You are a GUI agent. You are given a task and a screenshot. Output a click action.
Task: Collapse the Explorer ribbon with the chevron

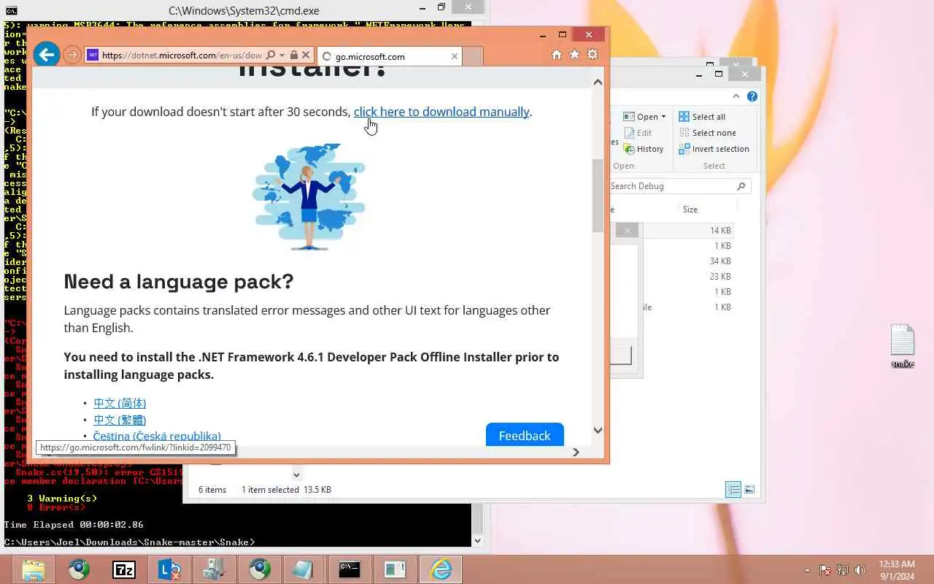(x=737, y=96)
